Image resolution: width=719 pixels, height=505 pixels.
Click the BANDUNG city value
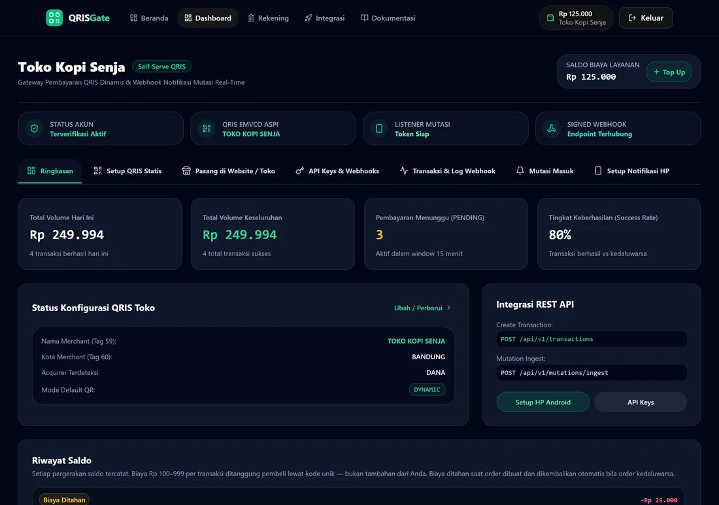click(x=428, y=357)
